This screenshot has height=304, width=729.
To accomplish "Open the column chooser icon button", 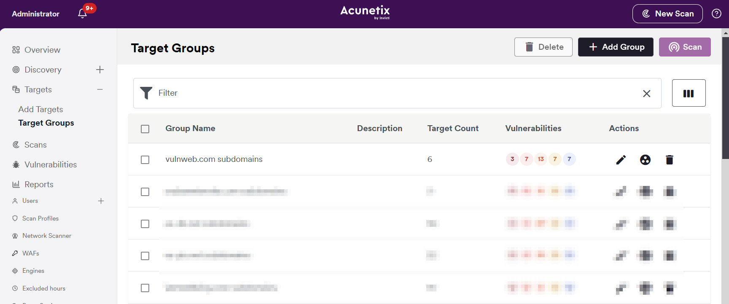I will click(689, 93).
